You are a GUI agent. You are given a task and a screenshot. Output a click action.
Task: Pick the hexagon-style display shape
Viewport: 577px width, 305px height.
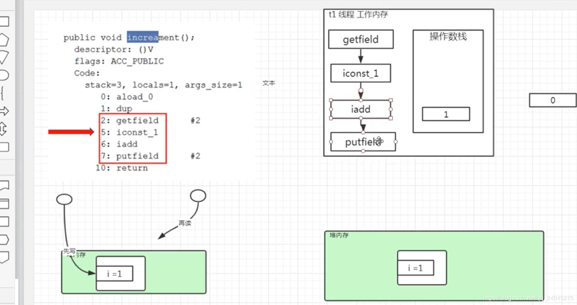click(4, 240)
